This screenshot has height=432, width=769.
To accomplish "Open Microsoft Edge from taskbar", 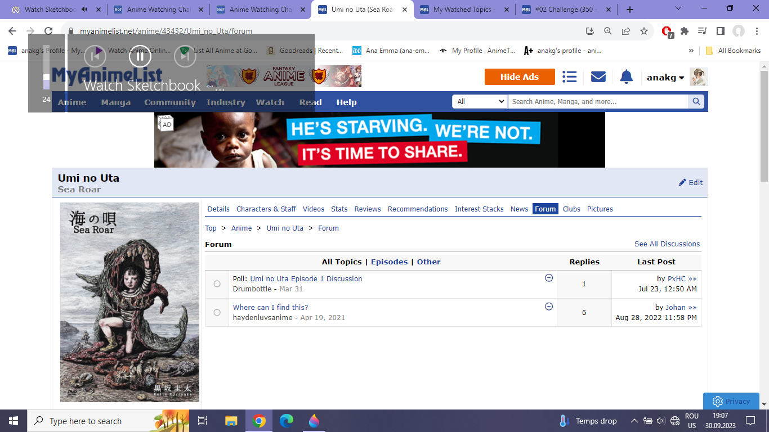I will [x=287, y=421].
